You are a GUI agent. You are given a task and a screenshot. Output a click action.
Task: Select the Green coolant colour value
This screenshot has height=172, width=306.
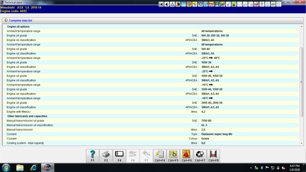click(x=205, y=139)
